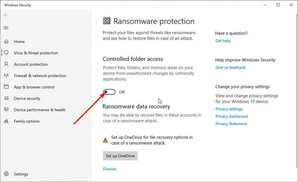Open the Privacy dashboard link

[232, 116]
